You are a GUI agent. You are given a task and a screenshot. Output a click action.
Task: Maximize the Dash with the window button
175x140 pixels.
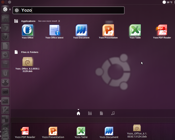[x=10, y=2]
